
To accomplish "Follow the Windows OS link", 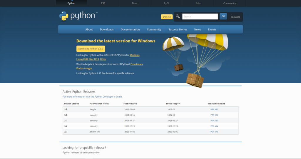I will (135, 55).
